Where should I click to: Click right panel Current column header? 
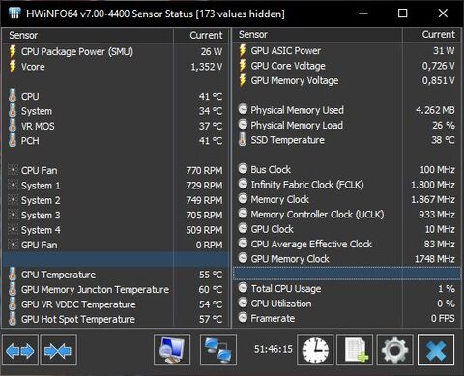pos(432,35)
